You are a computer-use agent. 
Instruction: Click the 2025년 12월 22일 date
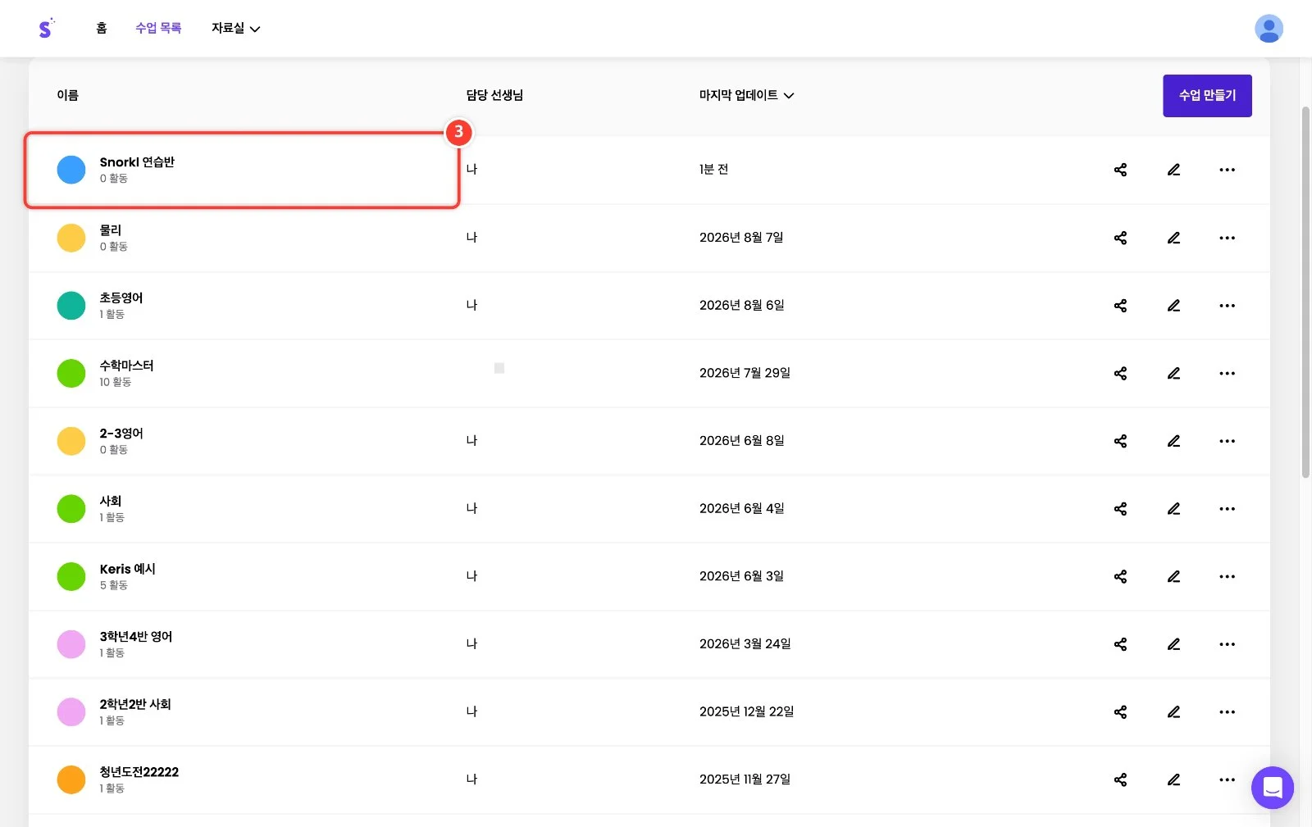click(x=746, y=711)
